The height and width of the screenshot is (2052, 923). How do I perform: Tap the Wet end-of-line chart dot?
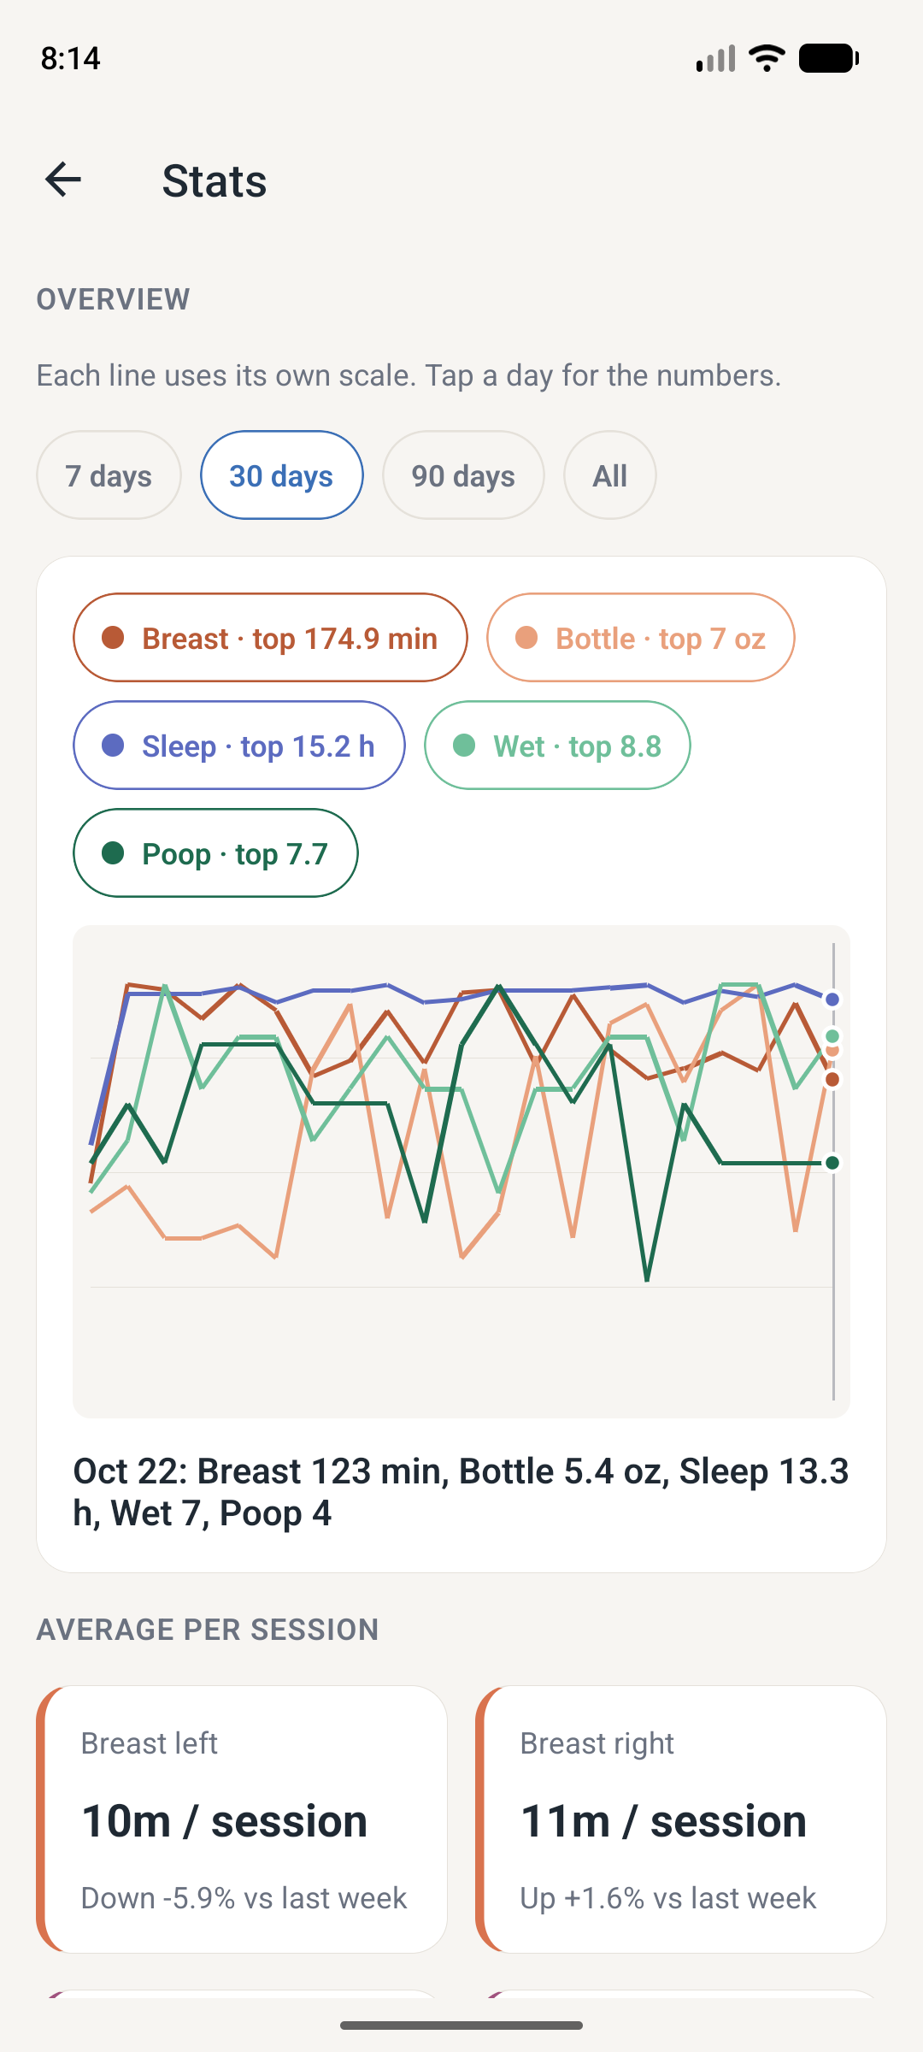832,1036
